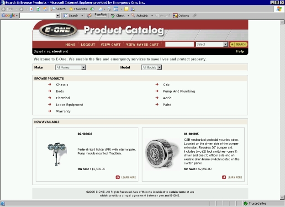
Task: Click product number 01-104195
Action: (191, 134)
